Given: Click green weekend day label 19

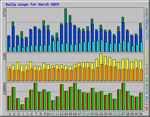Looking at the screenshot, I should [88, 114].
